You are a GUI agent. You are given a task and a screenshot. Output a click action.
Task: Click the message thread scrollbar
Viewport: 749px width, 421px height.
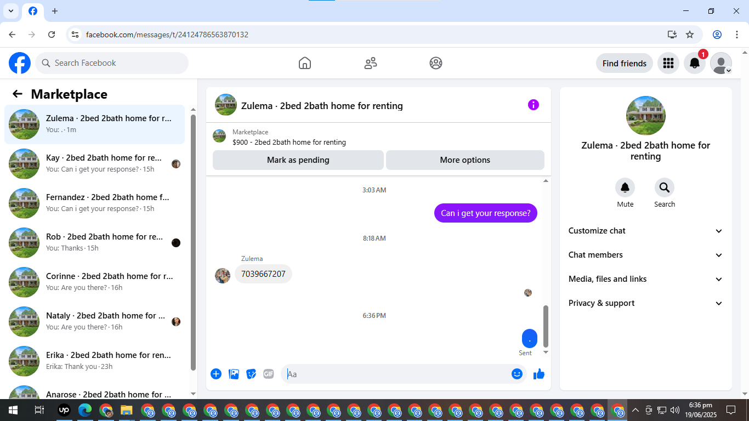[x=546, y=326]
